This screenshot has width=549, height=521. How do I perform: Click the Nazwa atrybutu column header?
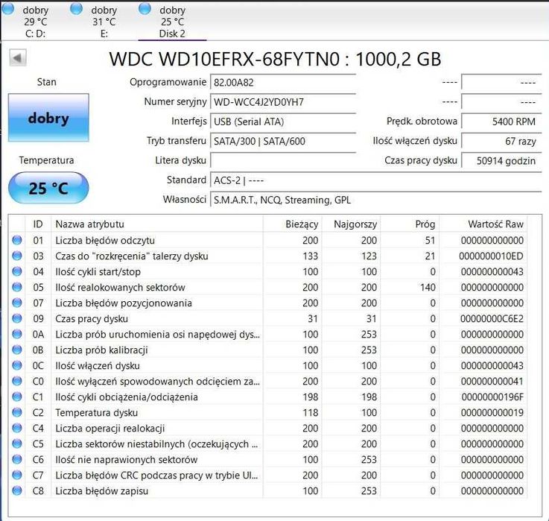coord(157,224)
